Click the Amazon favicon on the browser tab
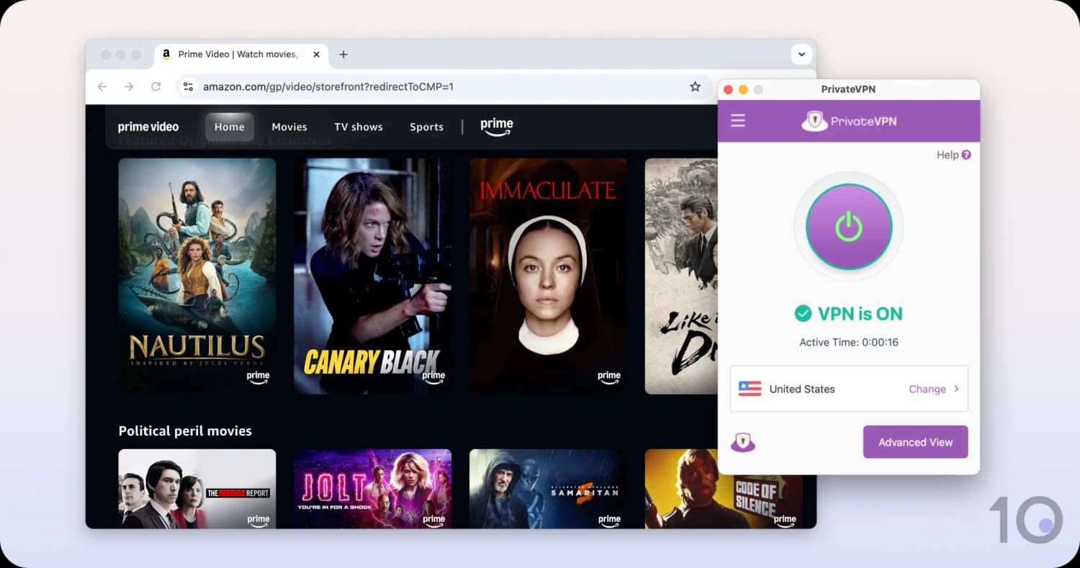 pyautogui.click(x=167, y=54)
